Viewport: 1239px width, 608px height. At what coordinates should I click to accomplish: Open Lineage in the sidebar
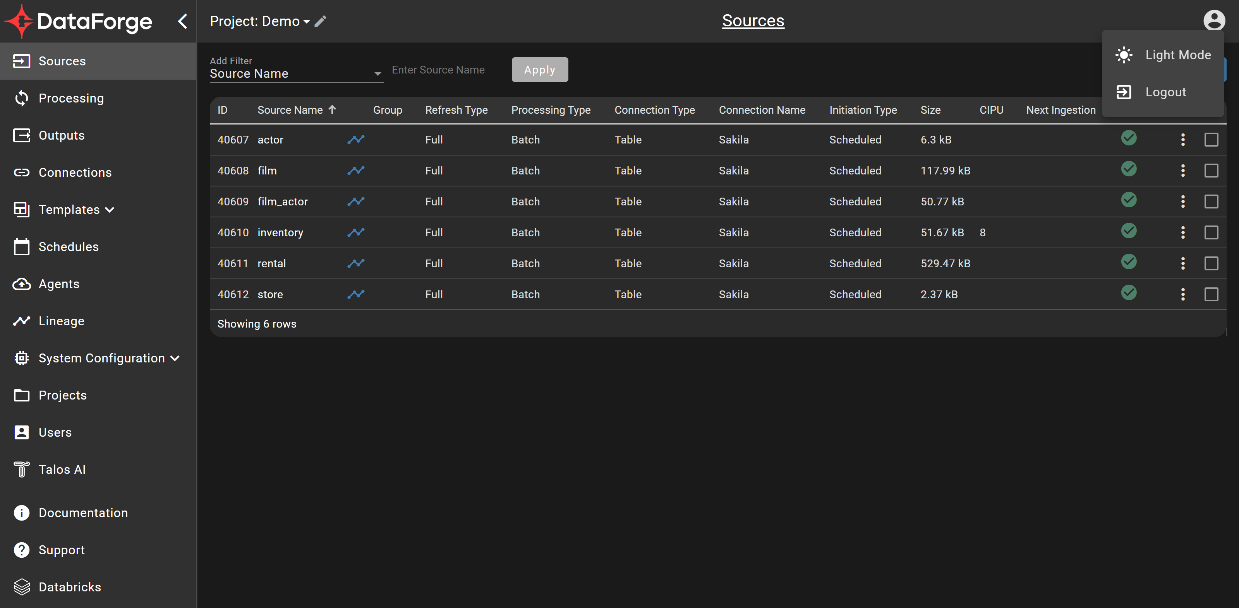(x=98, y=321)
